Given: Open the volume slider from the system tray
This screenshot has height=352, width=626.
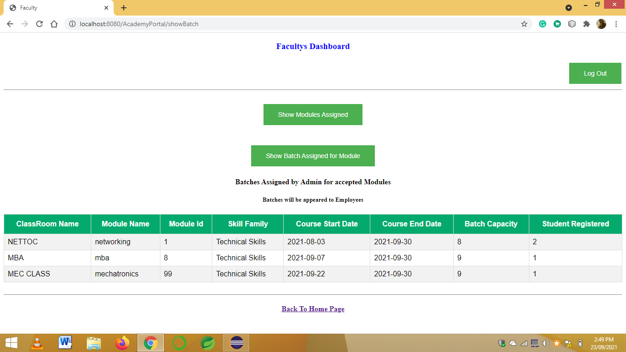Looking at the screenshot, I should (x=545, y=342).
